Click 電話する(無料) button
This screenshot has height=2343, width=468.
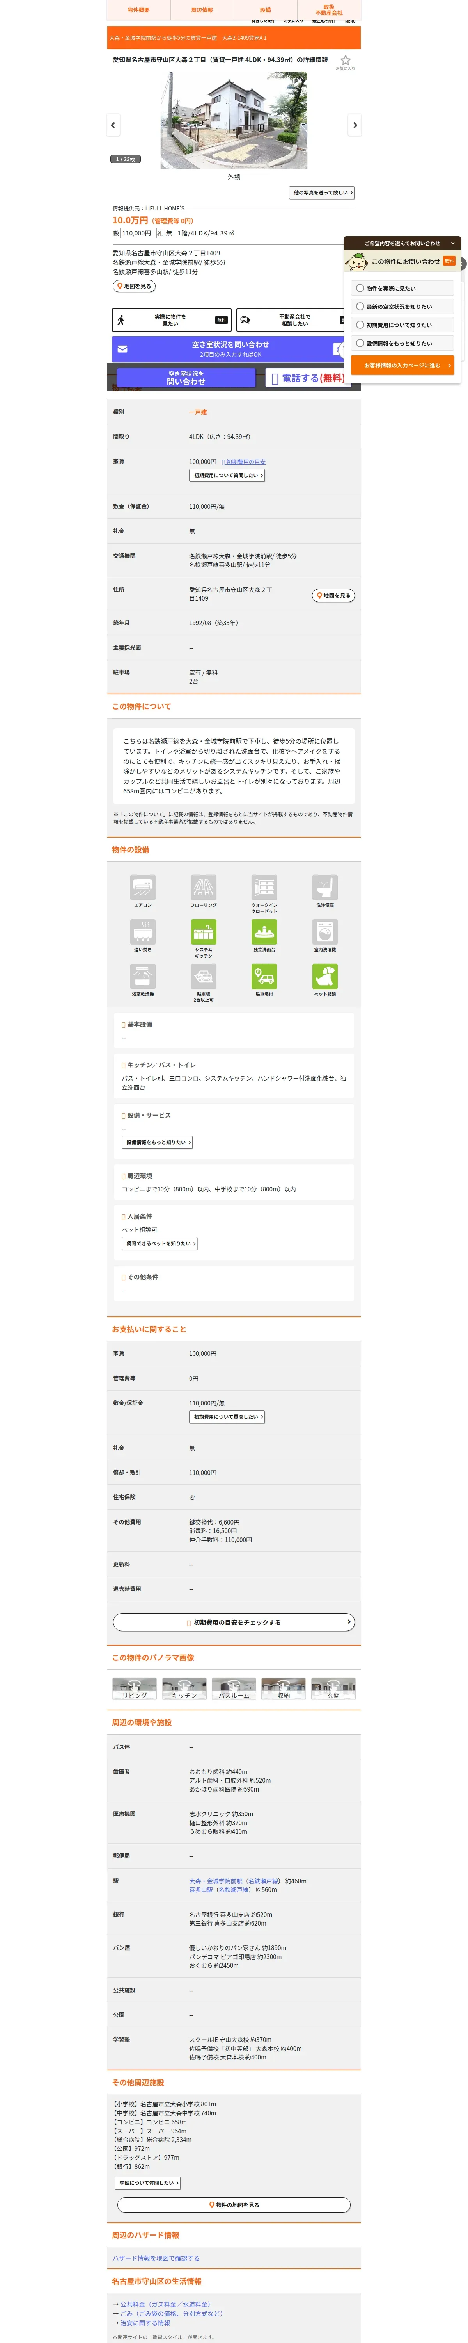(x=307, y=378)
